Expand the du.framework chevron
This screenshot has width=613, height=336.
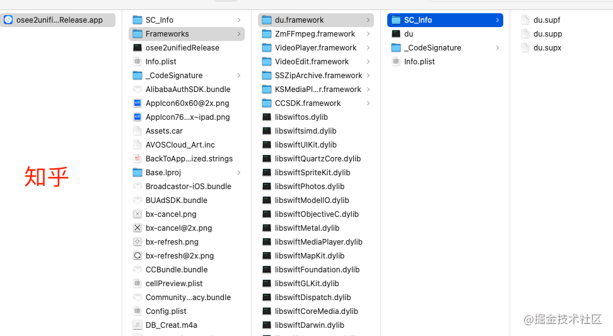[368, 20]
